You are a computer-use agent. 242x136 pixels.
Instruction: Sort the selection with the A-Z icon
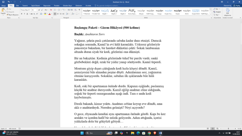point(75,10)
